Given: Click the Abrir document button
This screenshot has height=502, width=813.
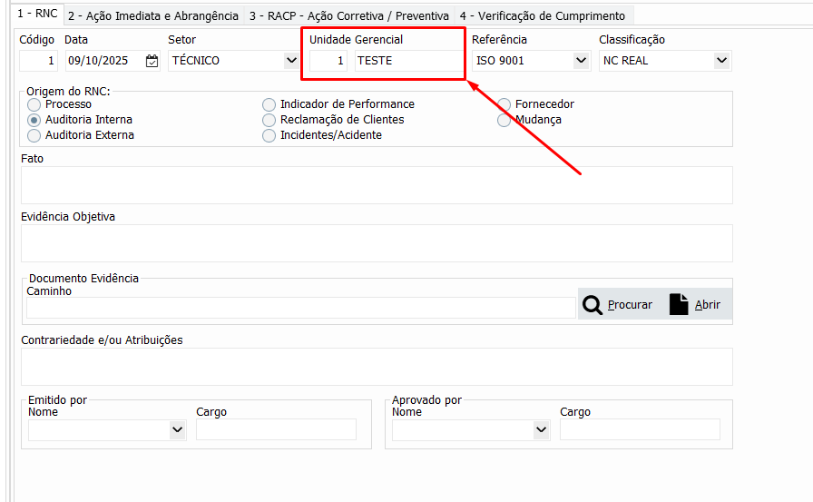Looking at the screenshot, I should point(695,304).
